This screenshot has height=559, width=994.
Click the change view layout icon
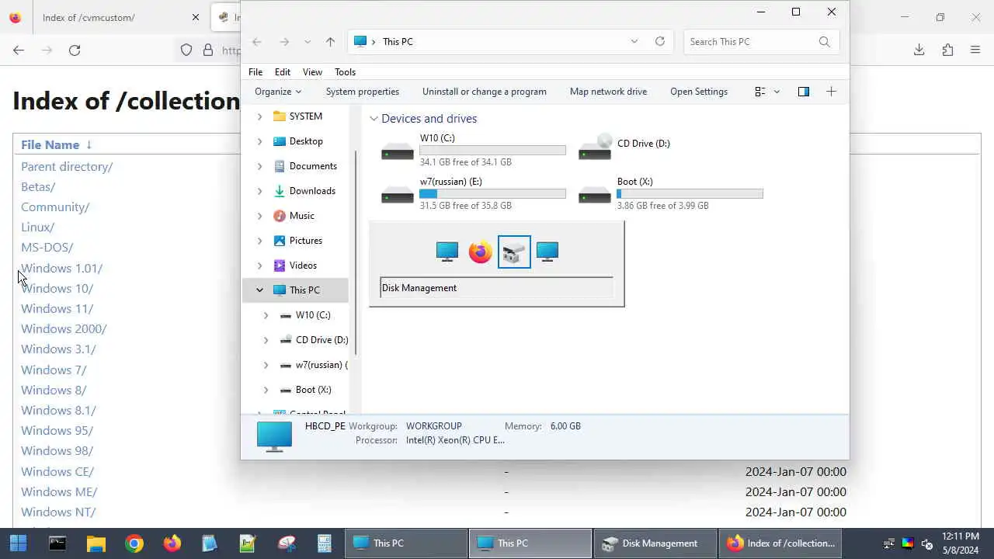pos(760,92)
